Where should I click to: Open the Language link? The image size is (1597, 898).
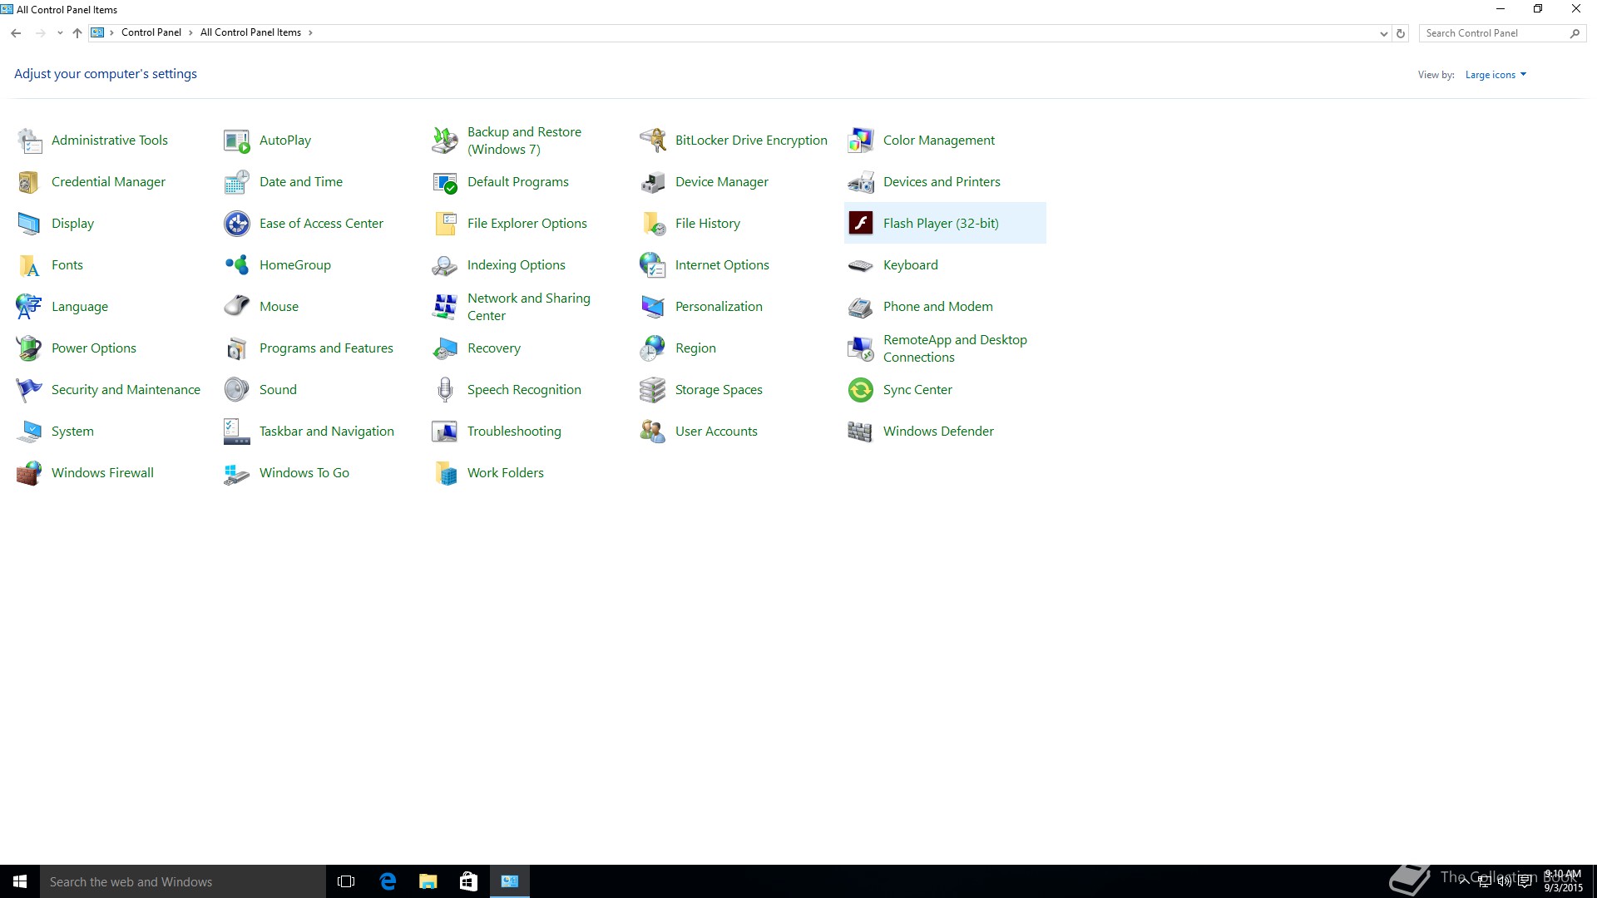click(80, 307)
